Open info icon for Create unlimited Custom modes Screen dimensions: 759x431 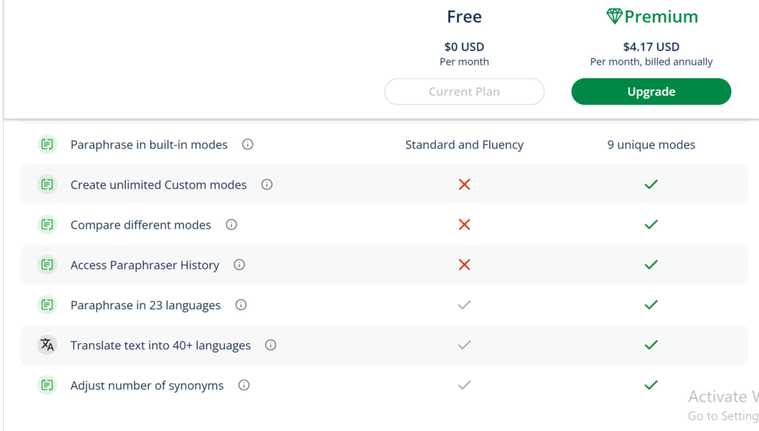tap(267, 185)
